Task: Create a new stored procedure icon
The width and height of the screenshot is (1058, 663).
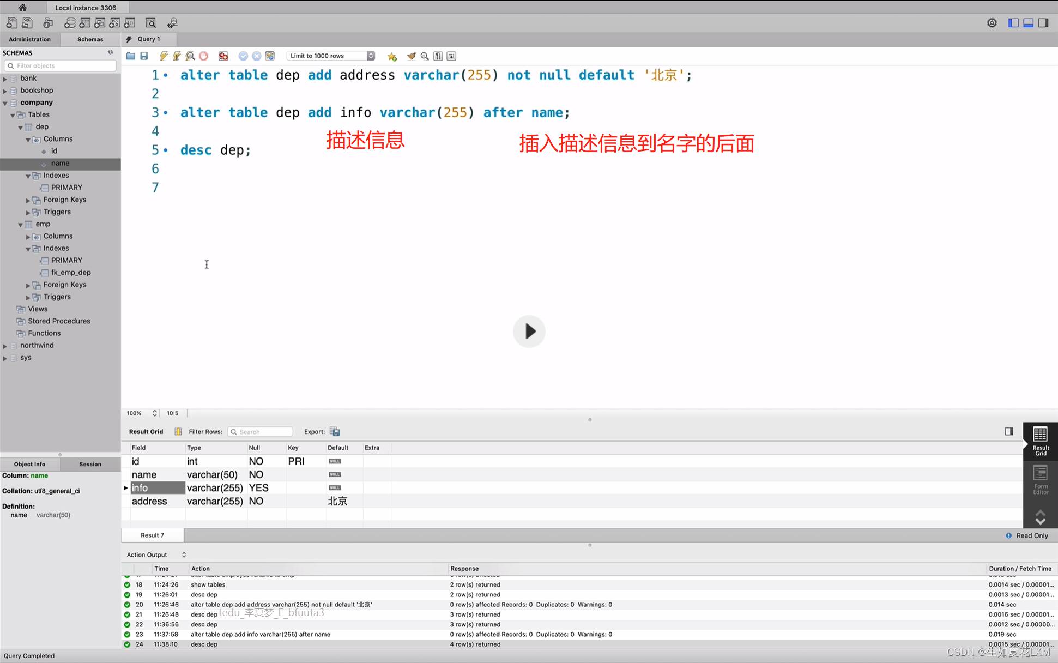Action: (x=114, y=23)
